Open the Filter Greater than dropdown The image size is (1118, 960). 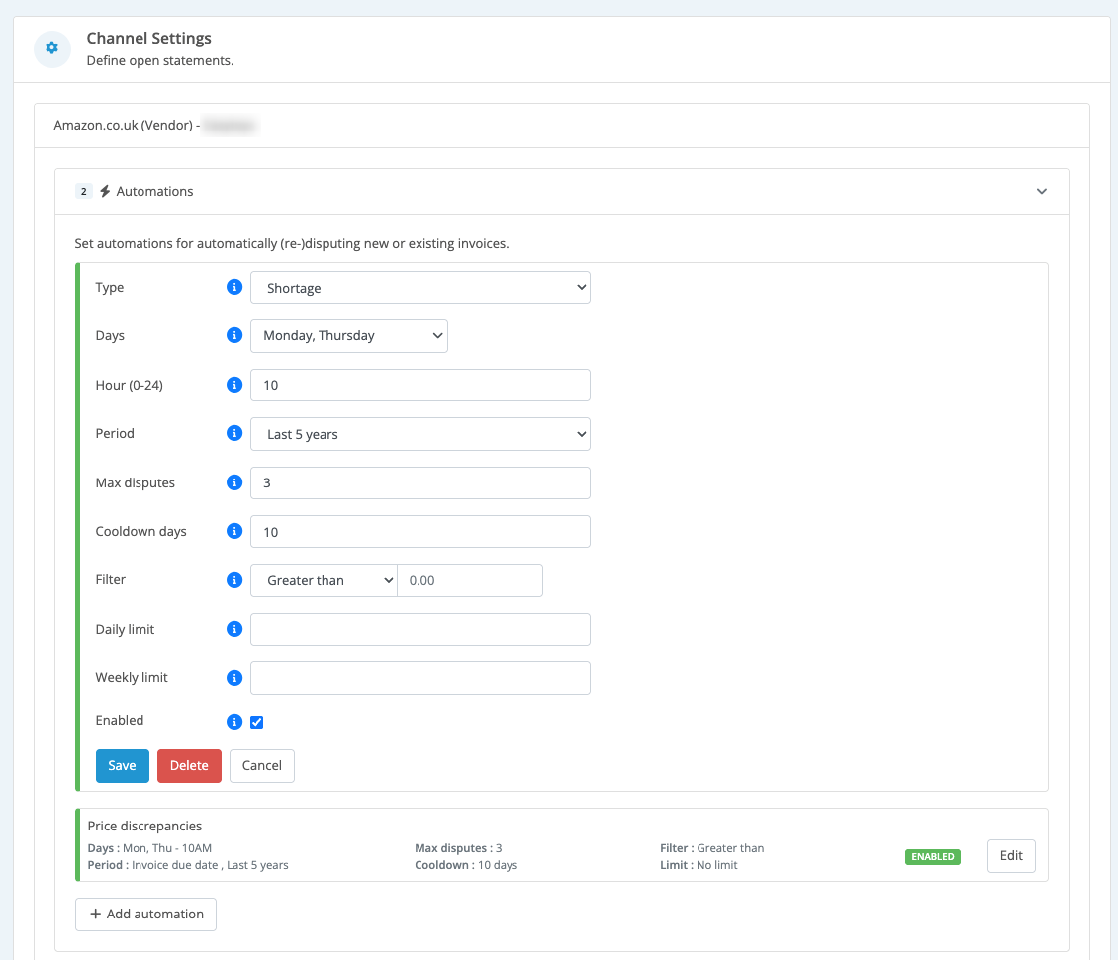324,580
